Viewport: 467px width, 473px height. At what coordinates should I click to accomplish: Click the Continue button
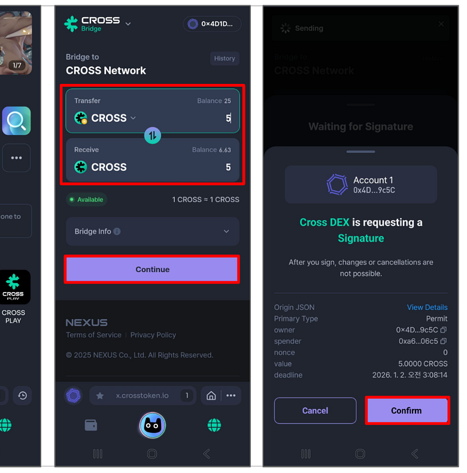(152, 269)
